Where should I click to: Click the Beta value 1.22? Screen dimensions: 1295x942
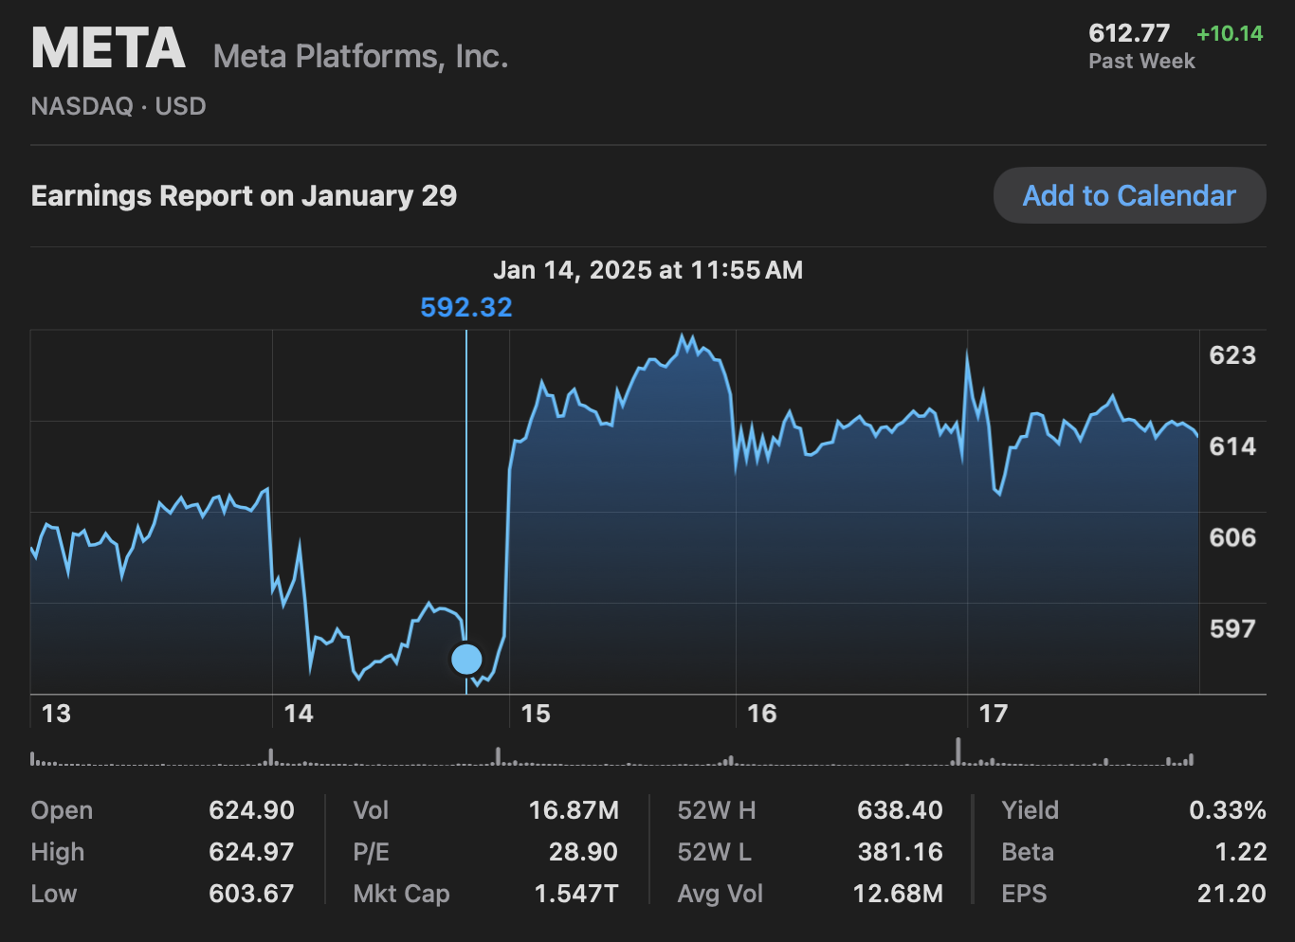click(x=1241, y=852)
